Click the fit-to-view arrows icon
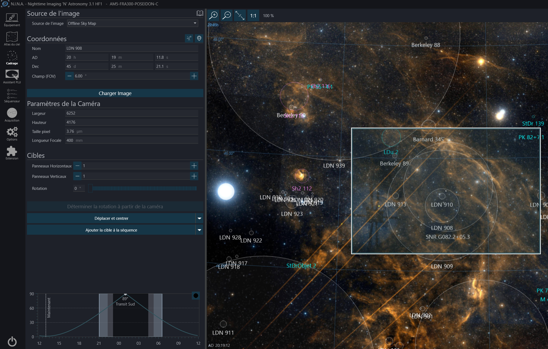The height and width of the screenshot is (349, 548). [x=240, y=15]
